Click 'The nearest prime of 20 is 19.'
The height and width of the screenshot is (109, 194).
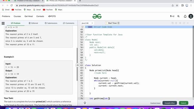coord(20,91)
